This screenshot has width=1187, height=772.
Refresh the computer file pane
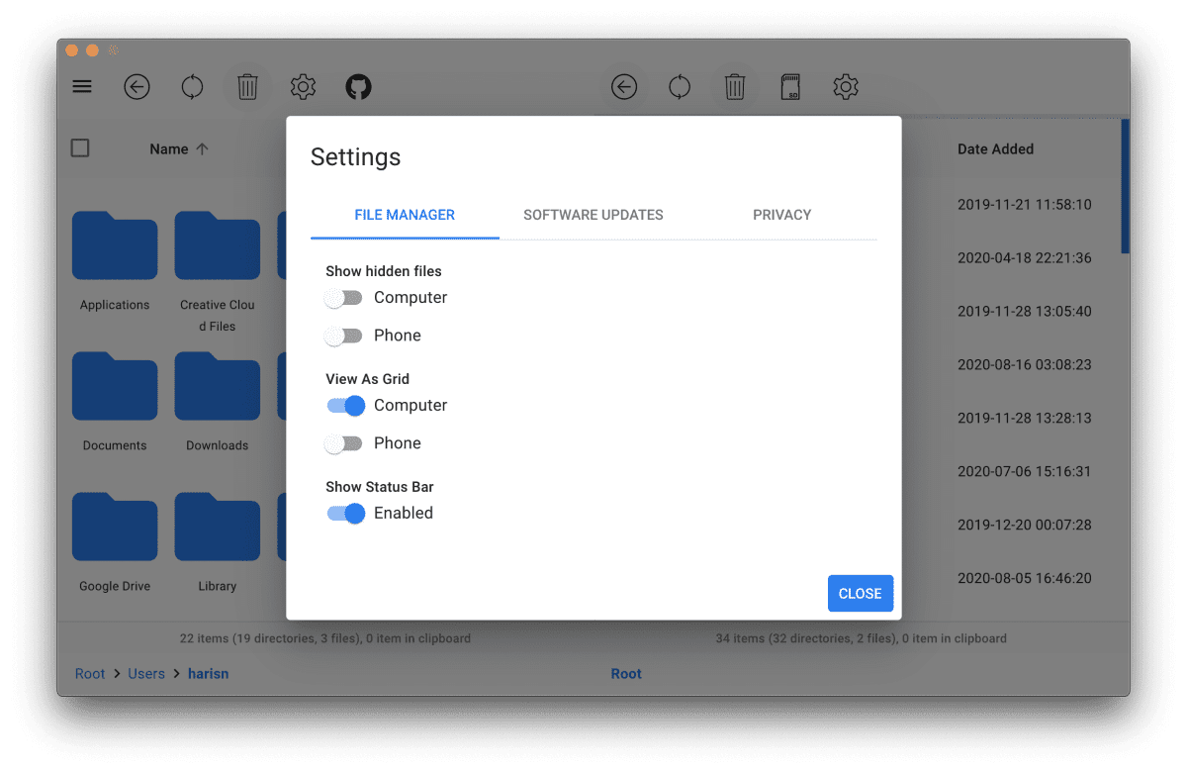192,86
